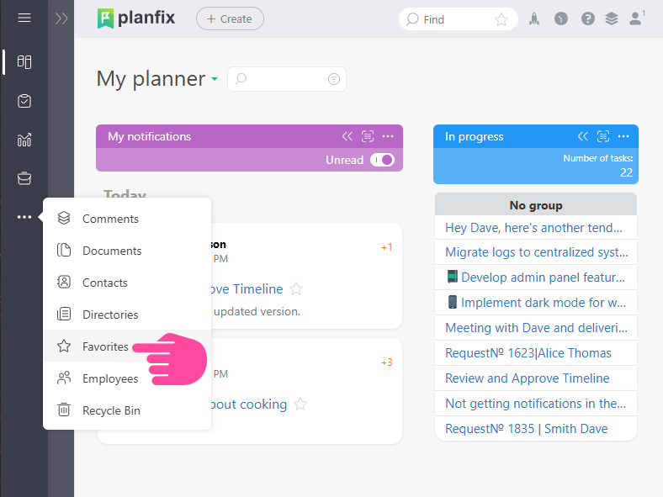The width and height of the screenshot is (663, 497).
Task: Open the planner icon in sidebar
Action: [x=24, y=61]
